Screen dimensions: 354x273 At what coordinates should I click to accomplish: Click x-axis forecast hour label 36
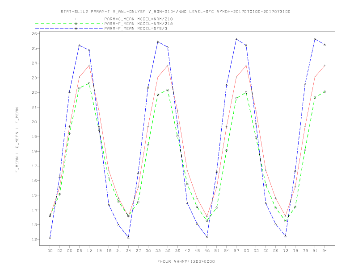click(168, 251)
